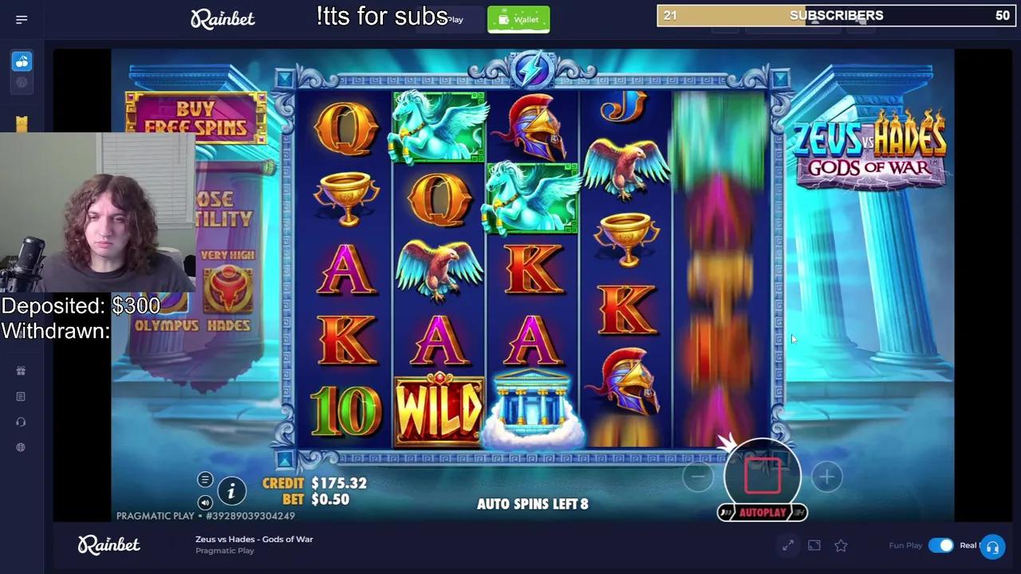Open the globe language sidebar icon

click(21, 447)
